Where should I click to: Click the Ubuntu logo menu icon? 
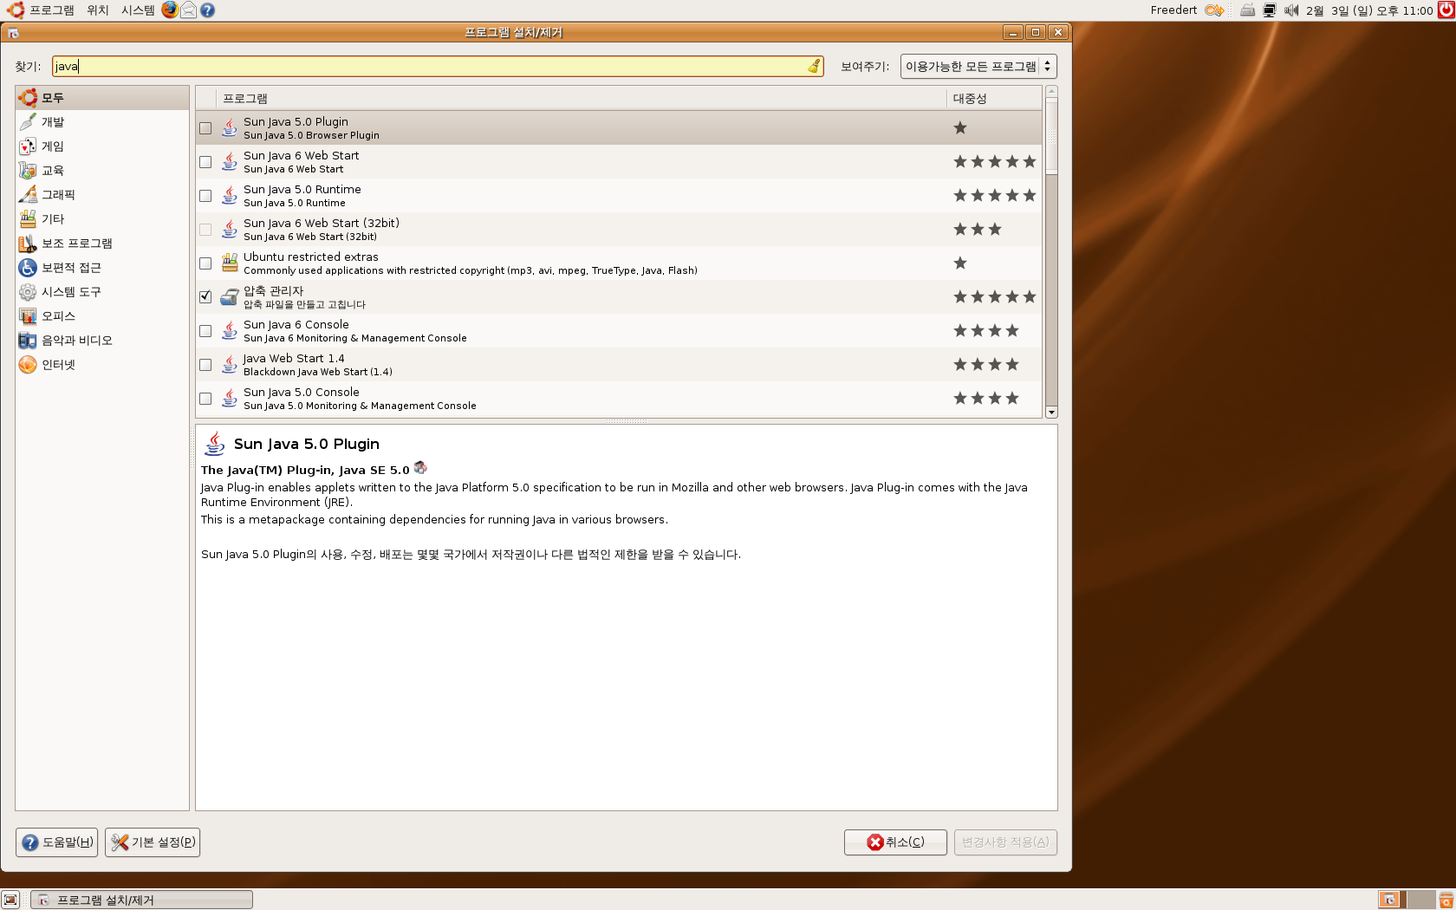click(x=16, y=10)
